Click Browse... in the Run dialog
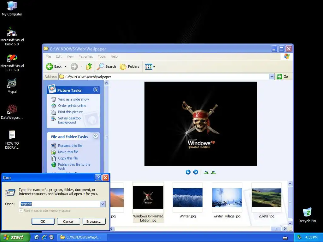 click(x=94, y=222)
